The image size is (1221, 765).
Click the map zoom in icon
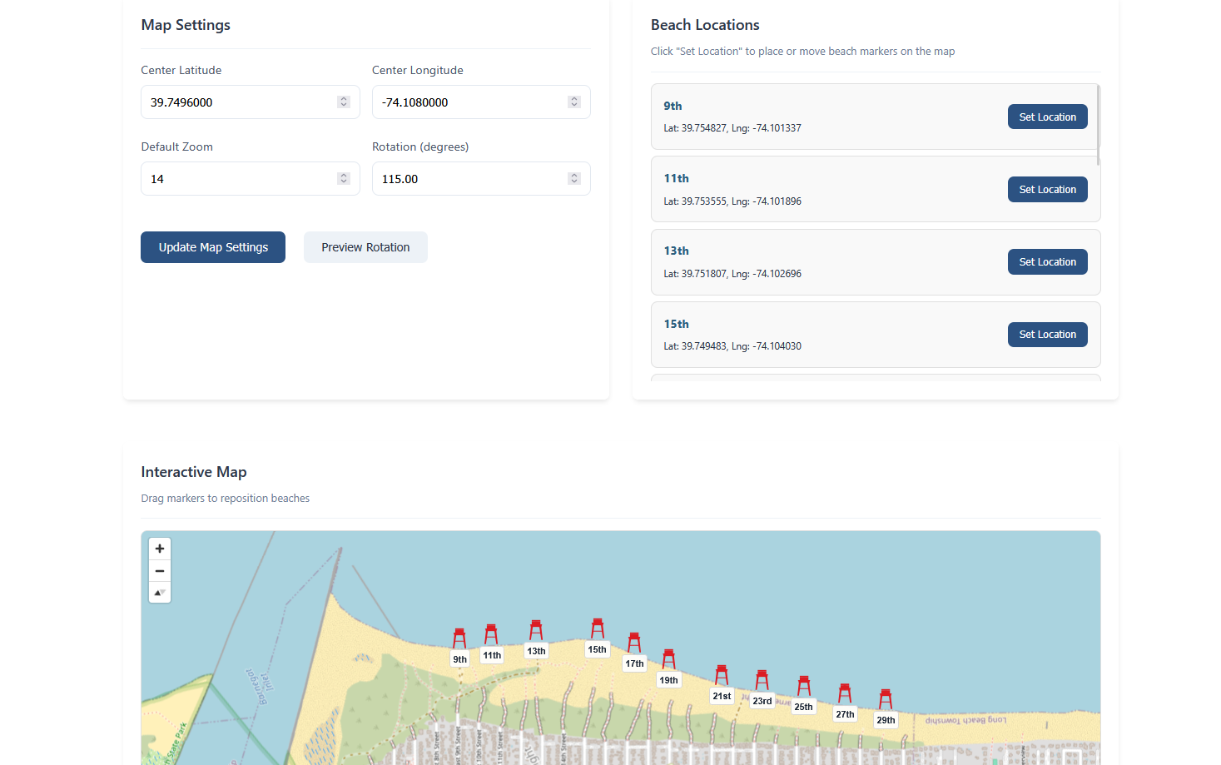pos(159,549)
